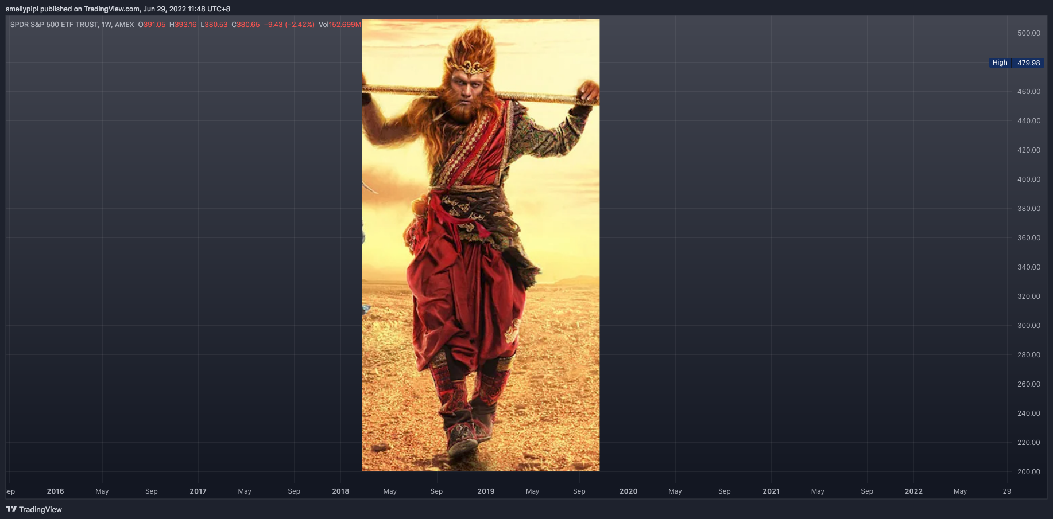The image size is (1053, 519).
Task: Click the 240.00 price axis label
Action: point(1029,413)
